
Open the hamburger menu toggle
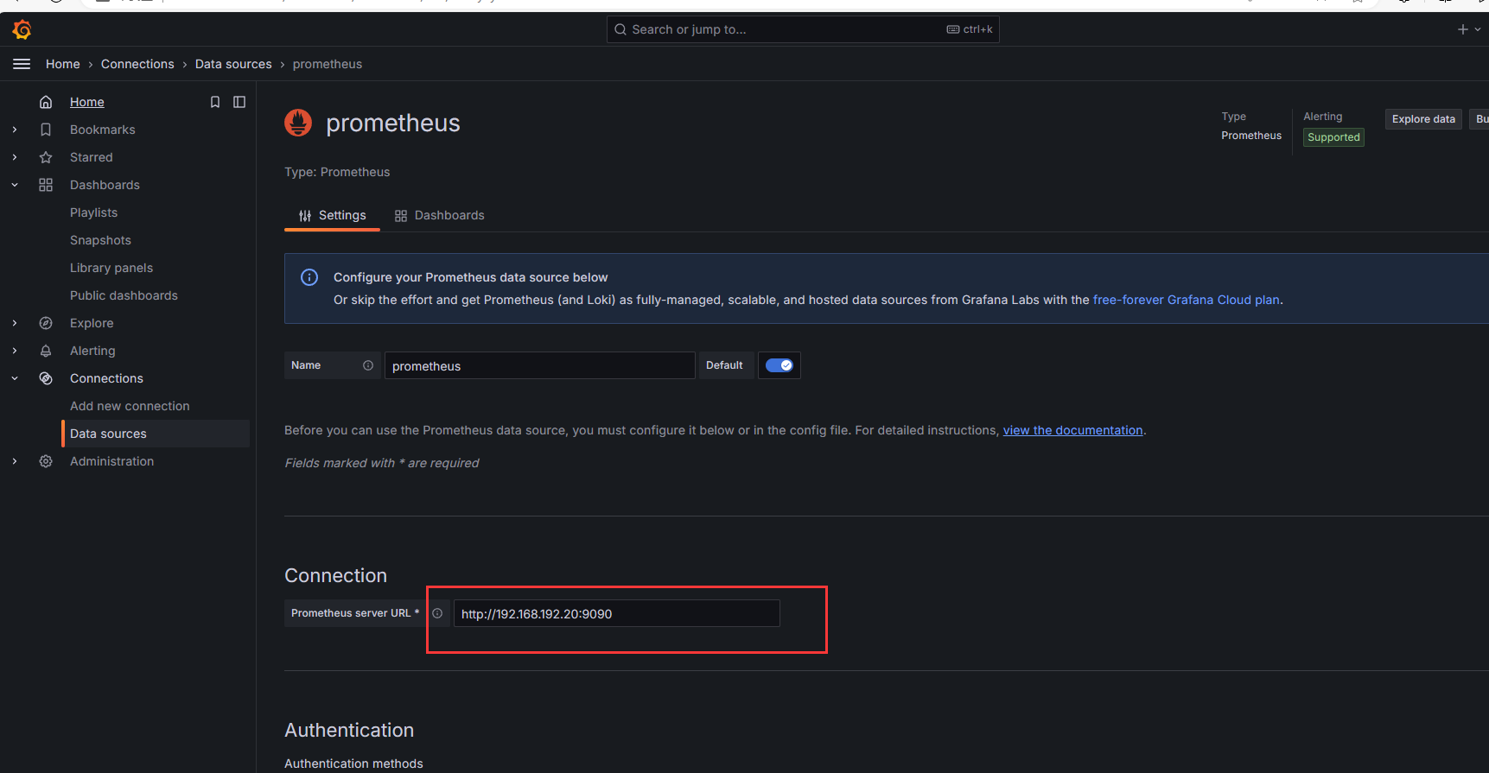[x=22, y=64]
